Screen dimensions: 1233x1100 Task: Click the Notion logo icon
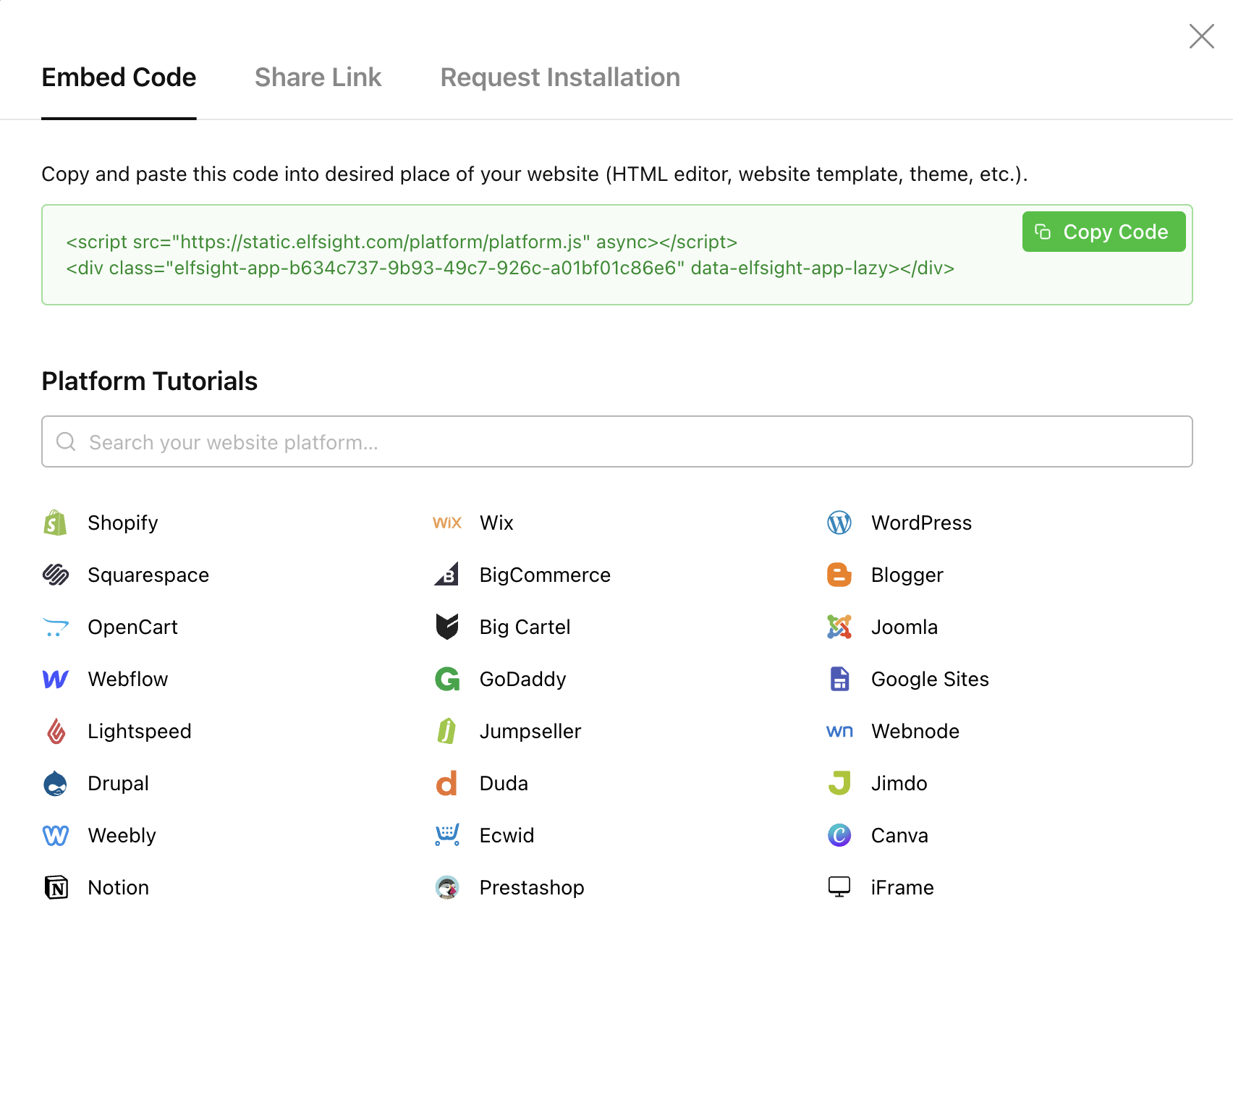[x=56, y=887]
